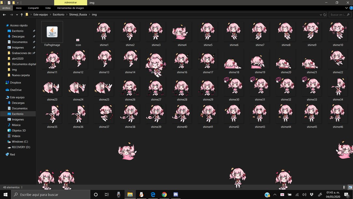Open OneDrive in the navigation pane
Screen dimensions: 353x199
16,90
